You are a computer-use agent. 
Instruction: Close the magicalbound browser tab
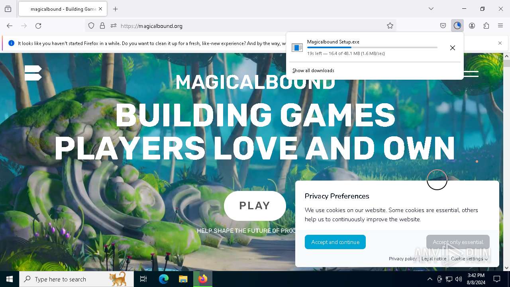click(x=100, y=9)
